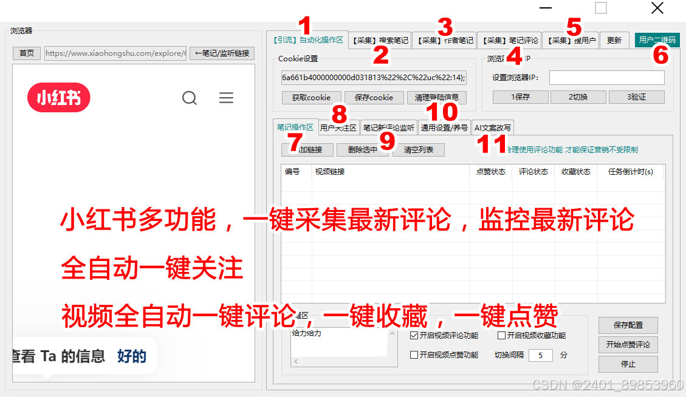
Task: Click the green 用户二维码 button
Action: point(657,40)
